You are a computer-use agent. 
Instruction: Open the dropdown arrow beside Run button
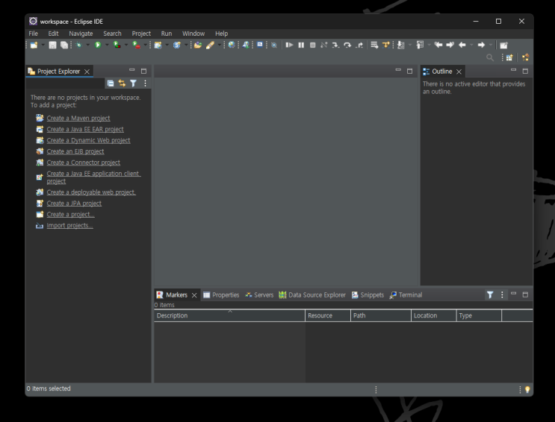106,45
